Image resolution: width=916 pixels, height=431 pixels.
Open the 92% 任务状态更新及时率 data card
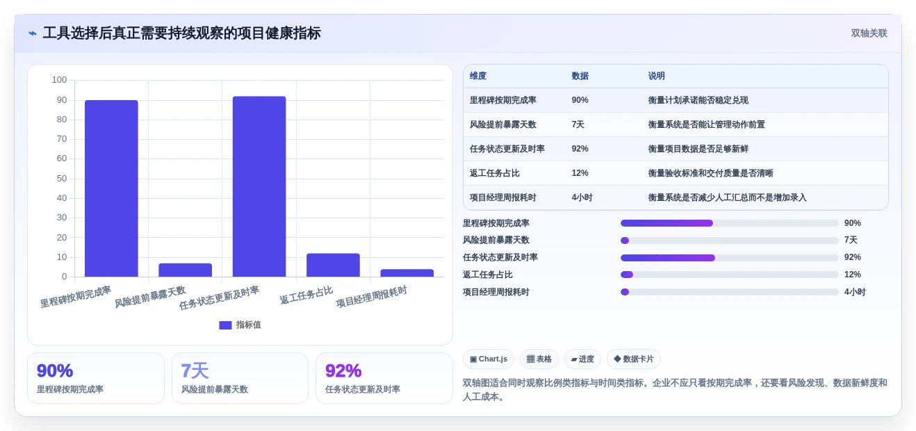(384, 378)
